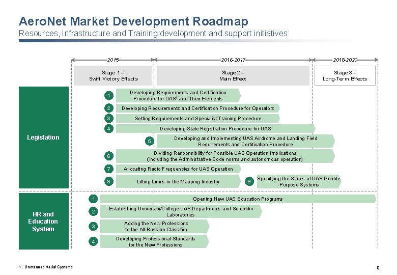Image resolution: width=397 pixels, height=275 pixels.
Task: Click the Stage 1 Swift Victory Effects header
Action: coord(113,76)
